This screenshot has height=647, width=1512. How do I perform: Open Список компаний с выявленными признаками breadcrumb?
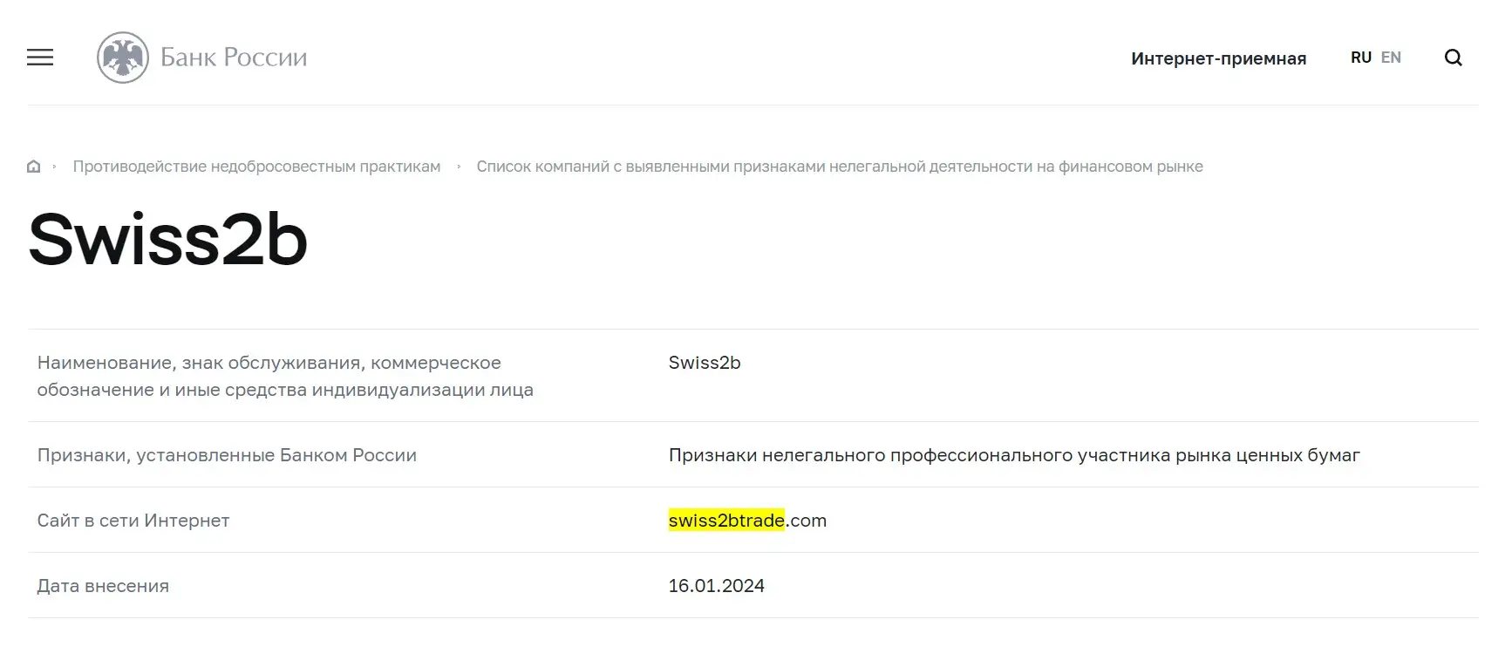[x=840, y=167]
